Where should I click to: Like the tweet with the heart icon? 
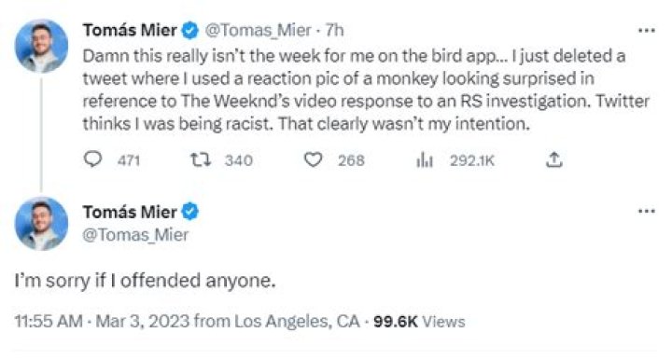[313, 159]
